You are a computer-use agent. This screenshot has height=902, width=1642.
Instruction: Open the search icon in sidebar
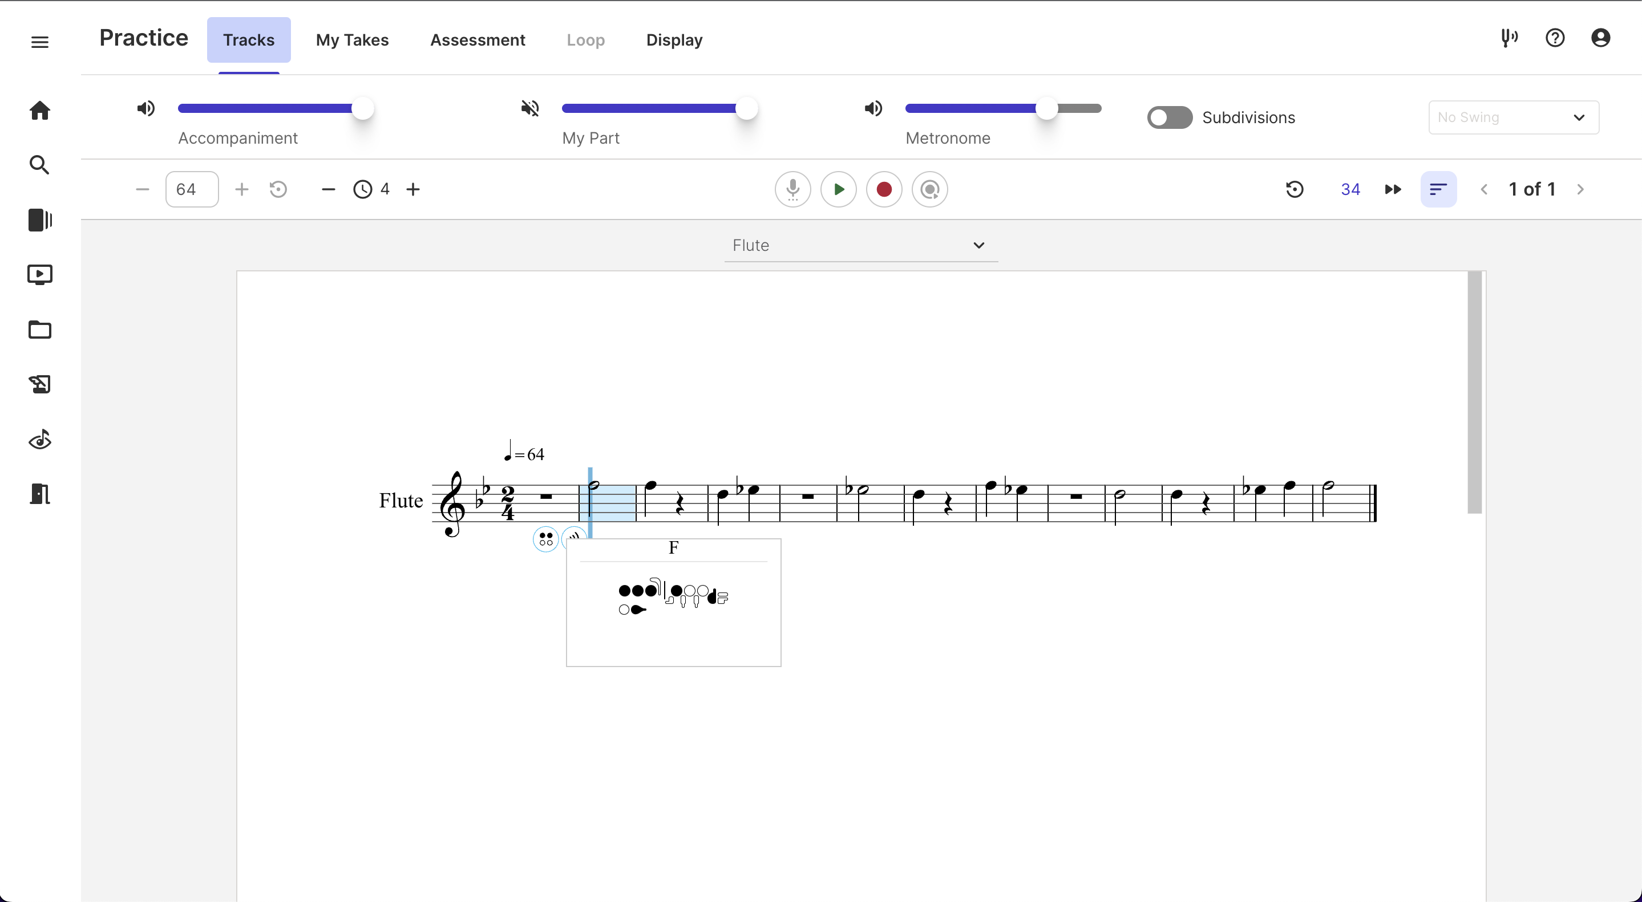[x=39, y=165]
